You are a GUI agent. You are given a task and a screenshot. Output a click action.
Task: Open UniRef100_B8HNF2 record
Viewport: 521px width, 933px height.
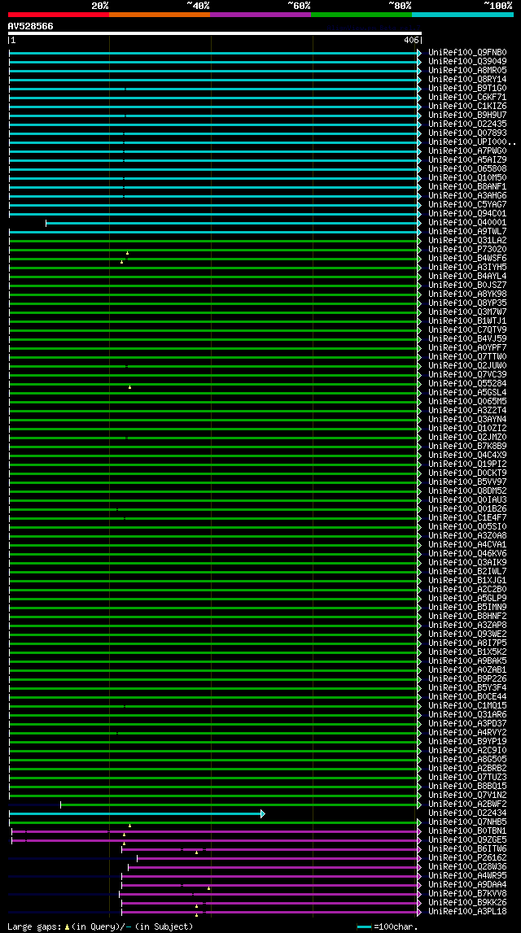tap(467, 617)
